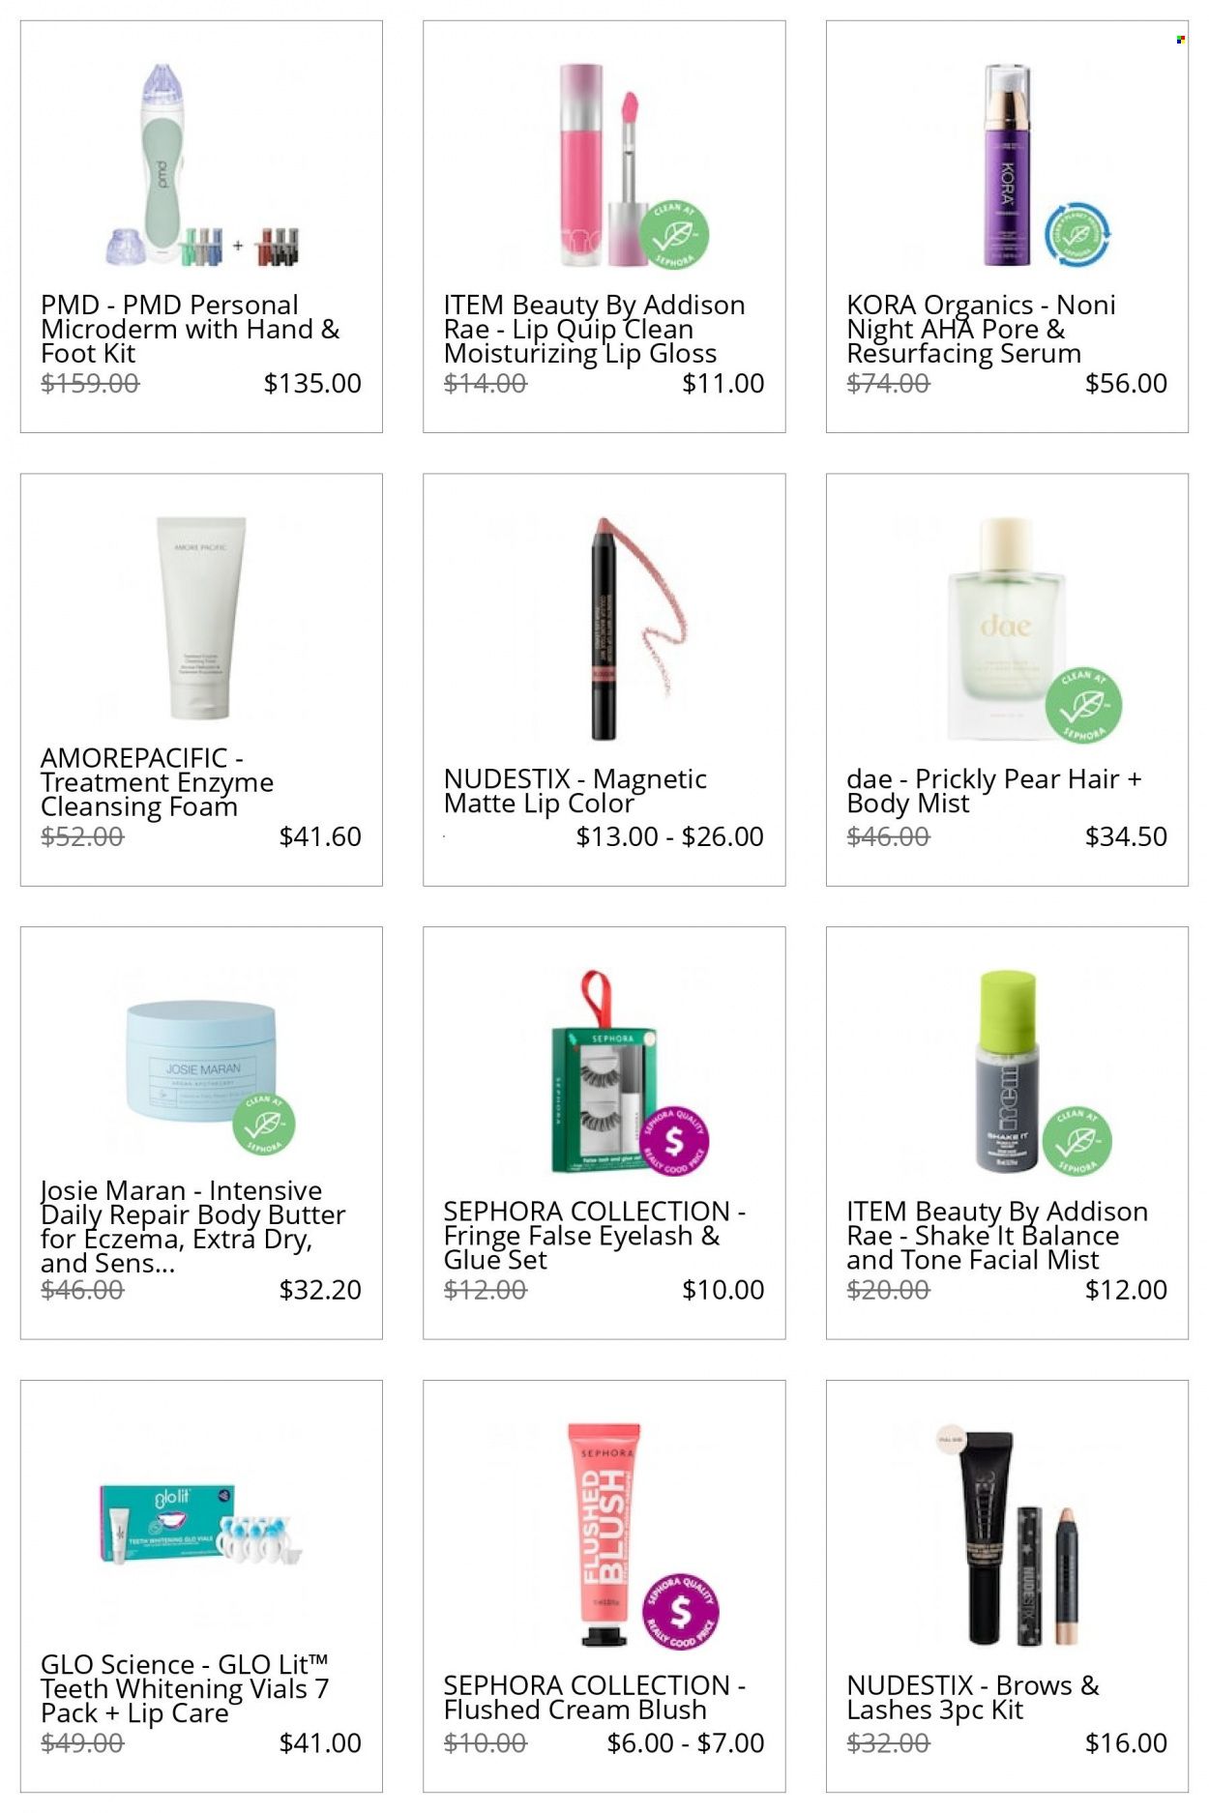This screenshot has width=1209, height=1813.
Task: Click the small colored icon in top-right corner
Action: (1181, 40)
